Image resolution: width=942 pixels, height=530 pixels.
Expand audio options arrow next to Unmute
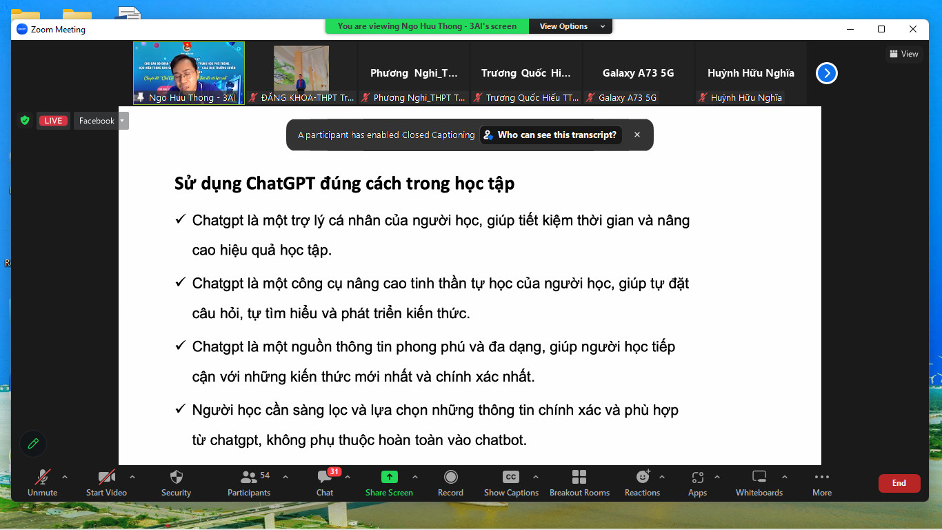(65, 477)
